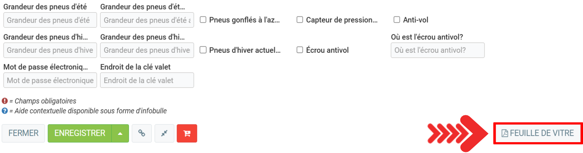This screenshot has height=153, width=583.
Task: Click the chain link icon button
Action: (x=142, y=133)
